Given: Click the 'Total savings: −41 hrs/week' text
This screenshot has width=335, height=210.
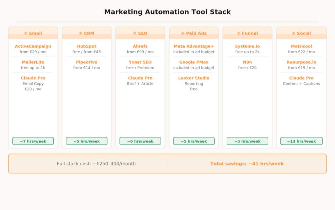Looking at the screenshot, I should point(247,164).
